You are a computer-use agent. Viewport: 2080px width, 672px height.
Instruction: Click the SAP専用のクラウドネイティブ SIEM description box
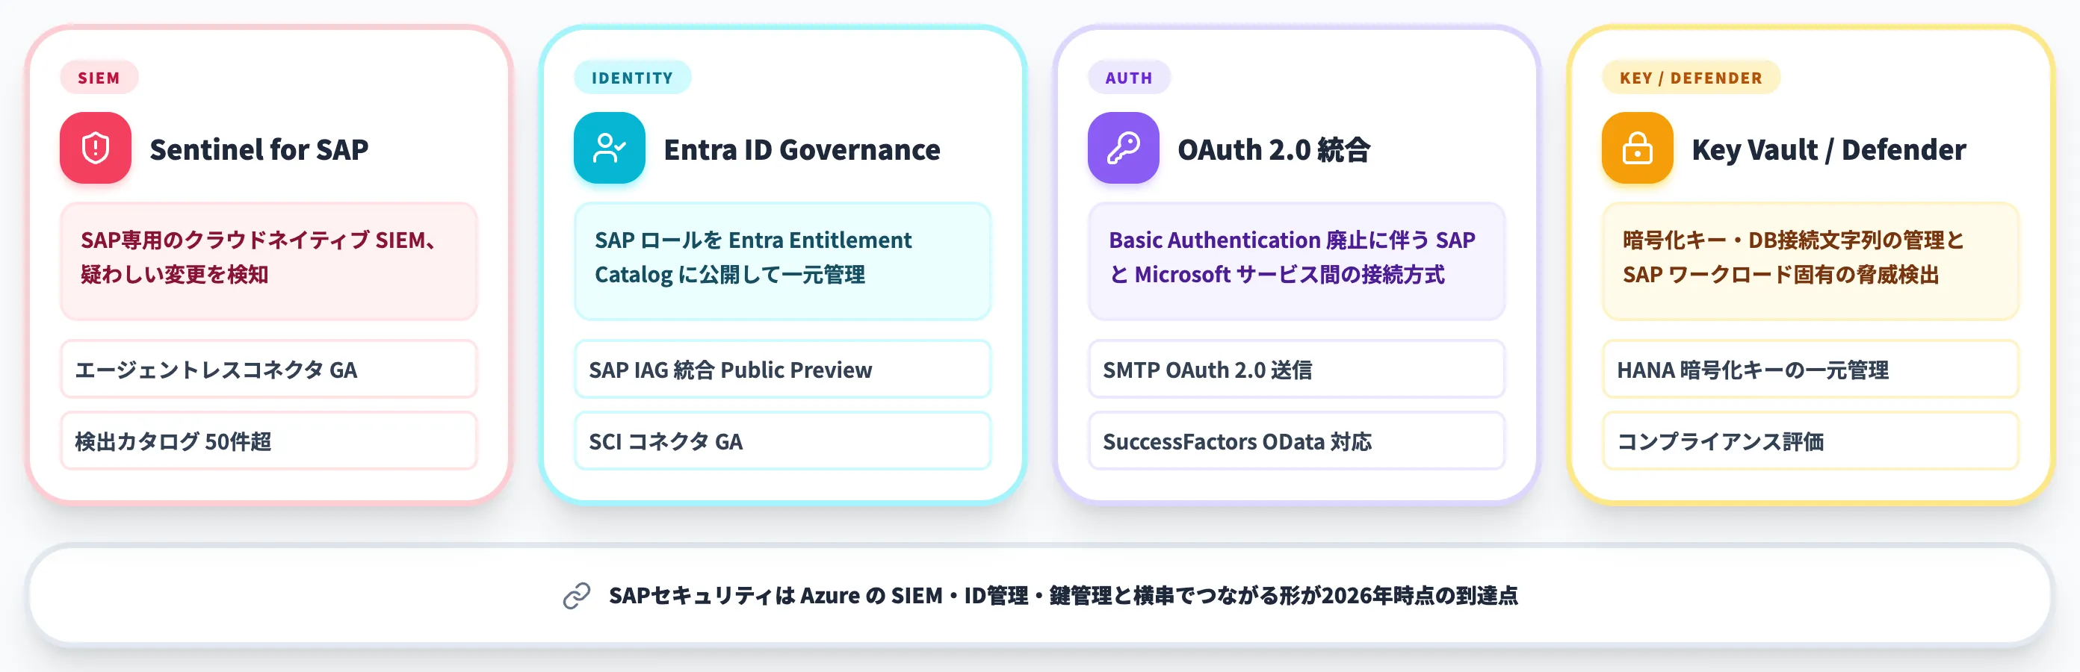269,261
